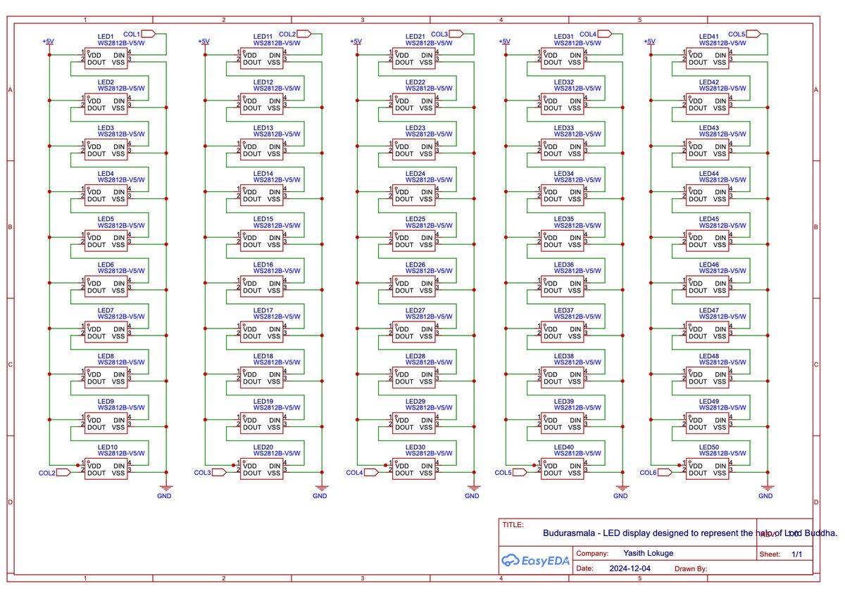Click 'WS2812B-V5/W' value under LED7
845x598 pixels.
pyautogui.click(x=121, y=317)
